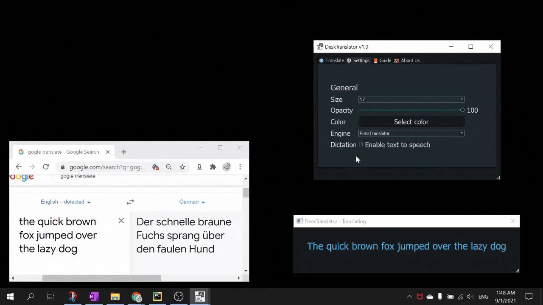Click the DeskTranslator v1.0 title bar icon
Image resolution: width=543 pixels, height=305 pixels.
click(320, 47)
